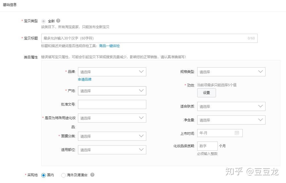The width and height of the screenshot is (286, 183).
Task: Select the 全新 radio button
Action: [44, 20]
